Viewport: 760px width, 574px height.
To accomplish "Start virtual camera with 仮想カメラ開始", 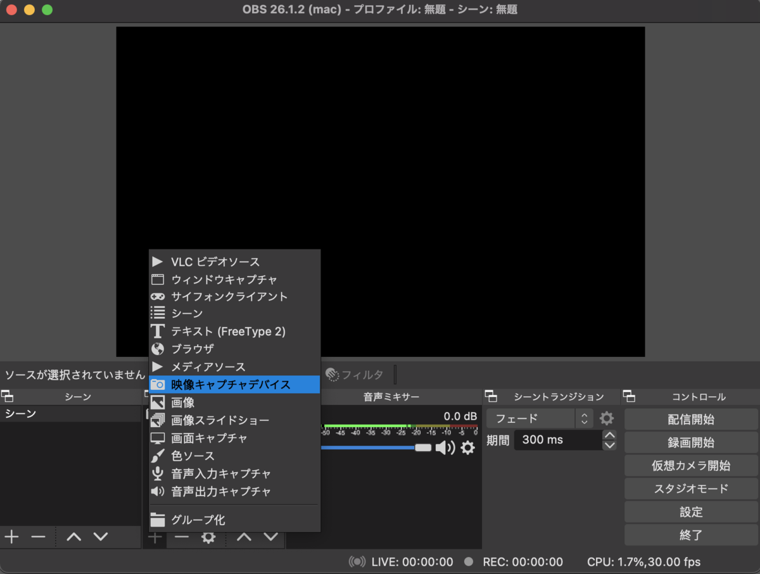I will pyautogui.click(x=691, y=466).
